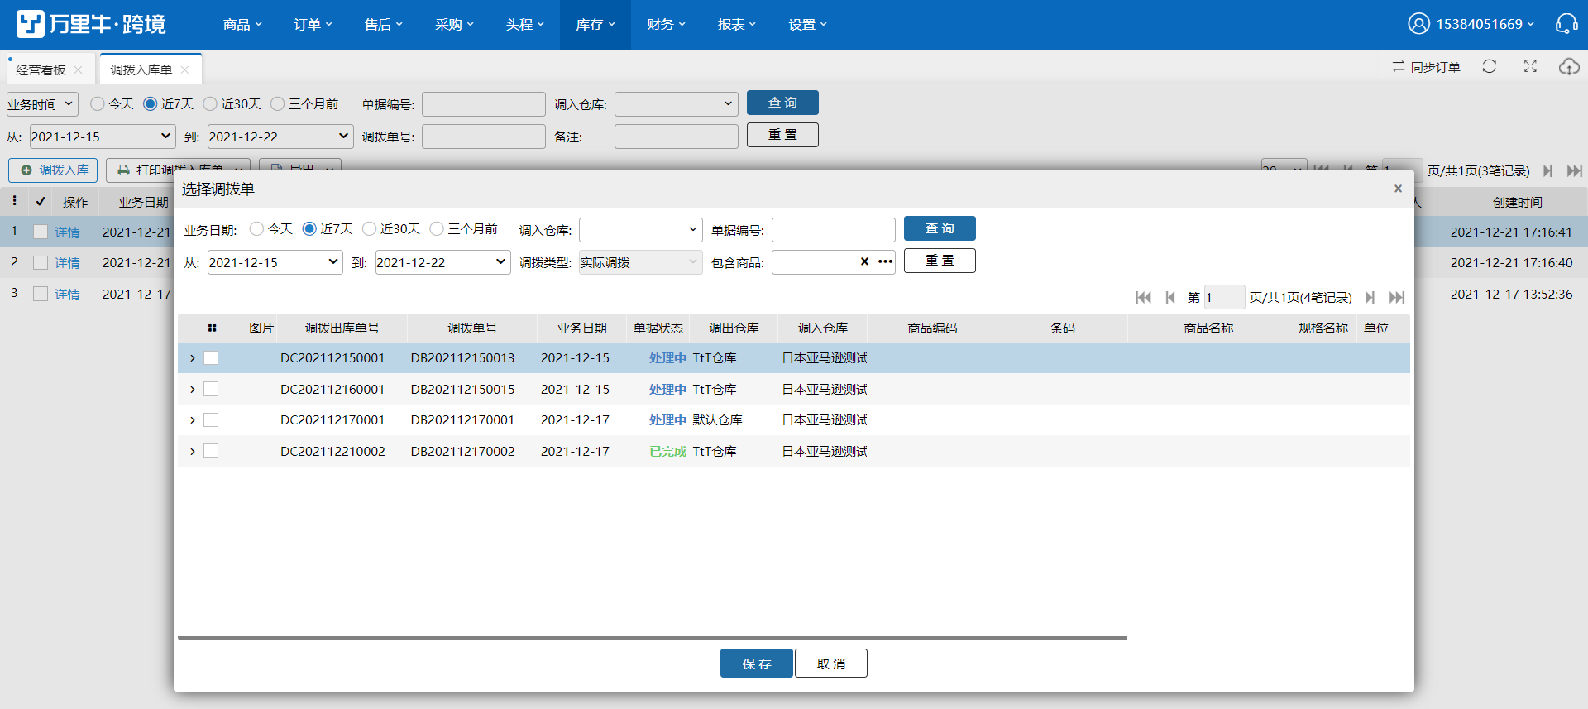Expand row DC202112150001 details
This screenshot has height=709, width=1588.
[x=193, y=357]
